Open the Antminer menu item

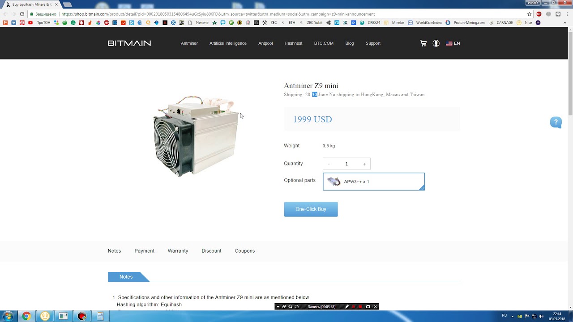pyautogui.click(x=189, y=43)
